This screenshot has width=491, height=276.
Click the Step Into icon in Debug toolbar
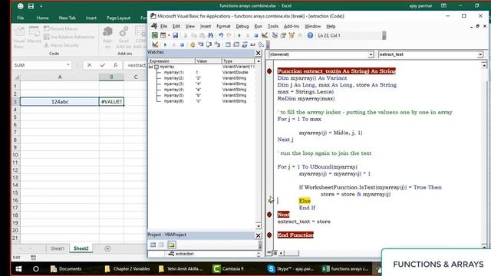[x=201, y=44]
